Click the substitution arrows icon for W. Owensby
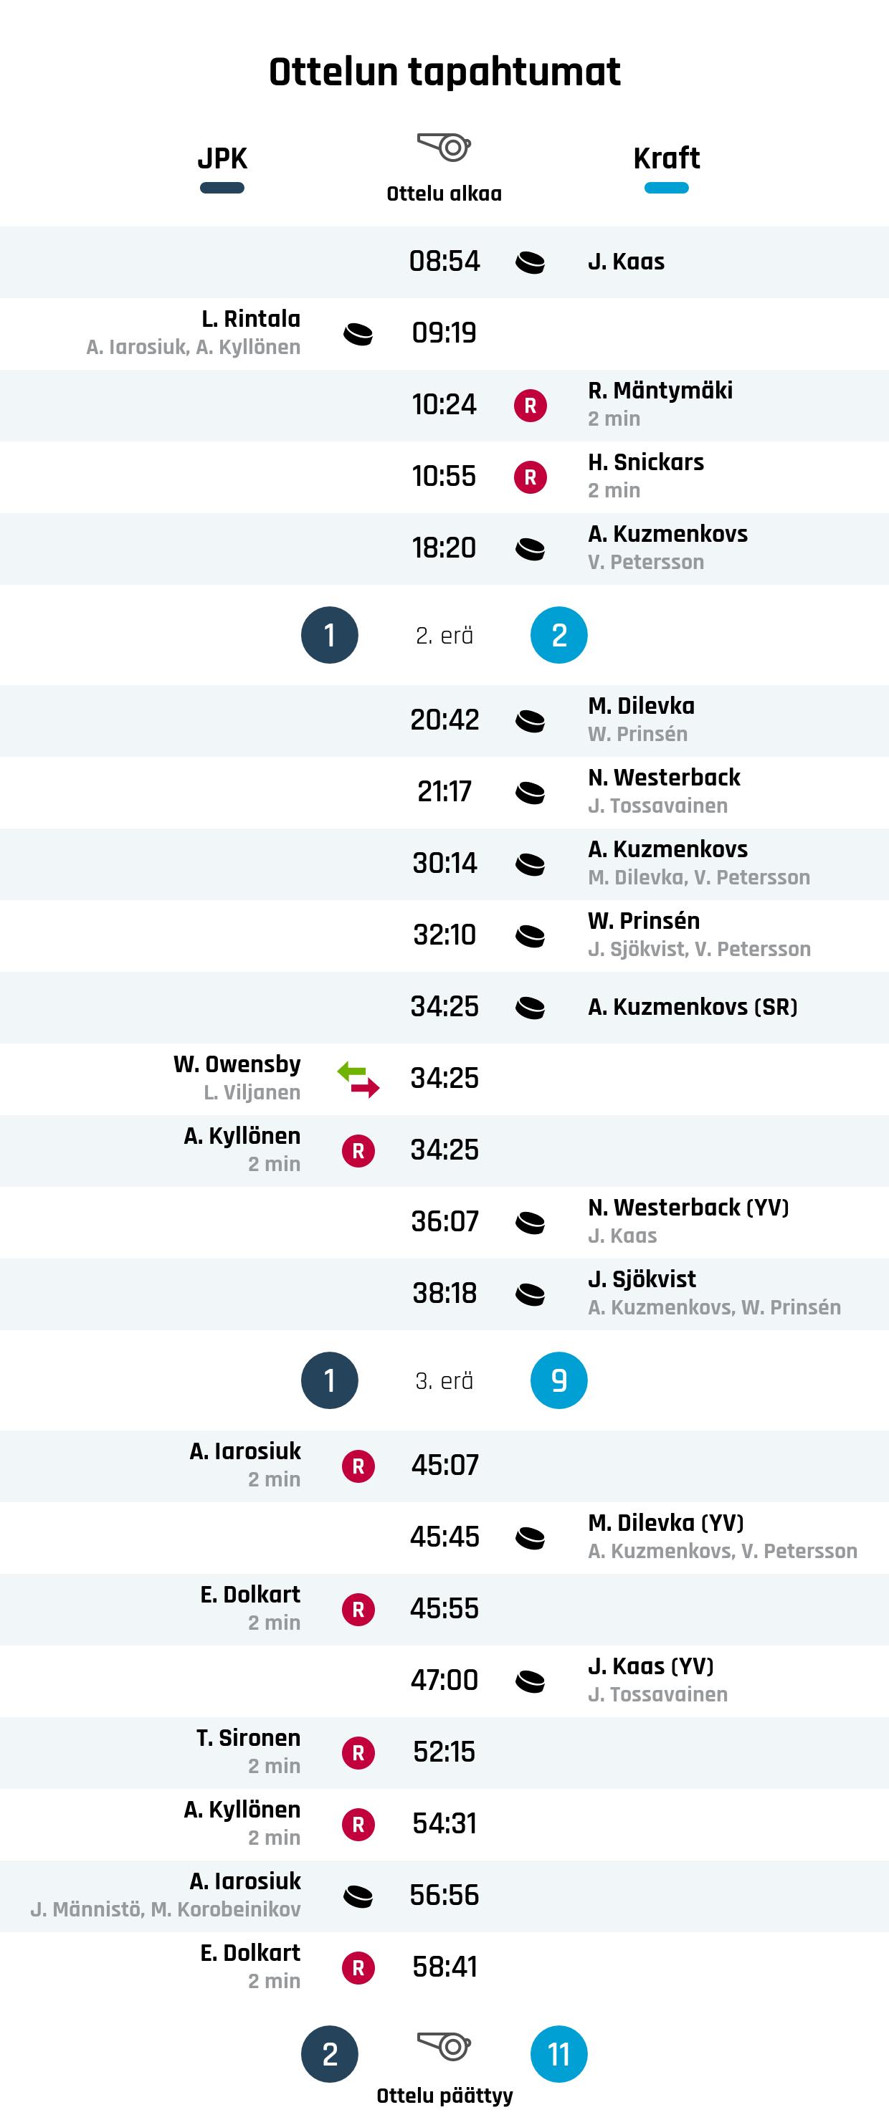Viewport: 889px width, 2120px height. (358, 1079)
